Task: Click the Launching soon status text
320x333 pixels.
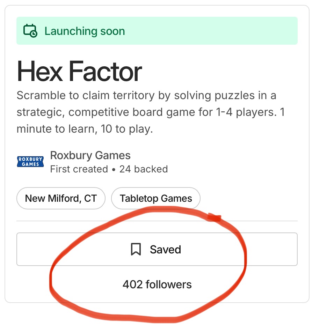Action: pos(85,31)
